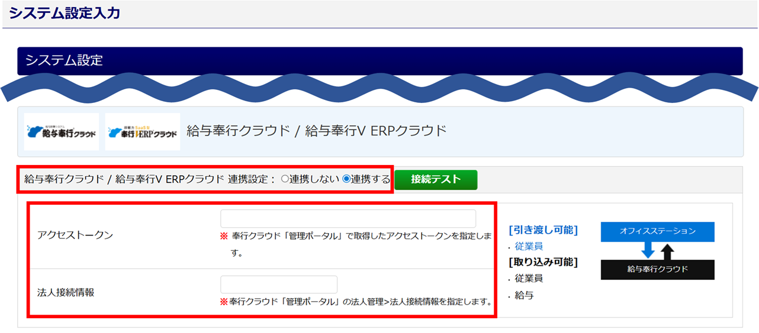Focus the アクセストークン input field
Viewport: 759px width, 333px height.
348,218
